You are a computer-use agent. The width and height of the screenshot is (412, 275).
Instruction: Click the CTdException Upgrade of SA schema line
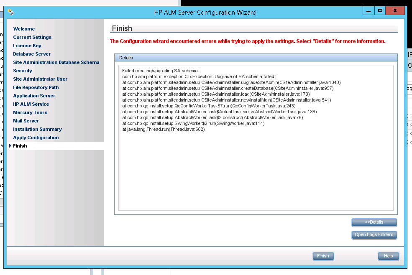(199, 77)
